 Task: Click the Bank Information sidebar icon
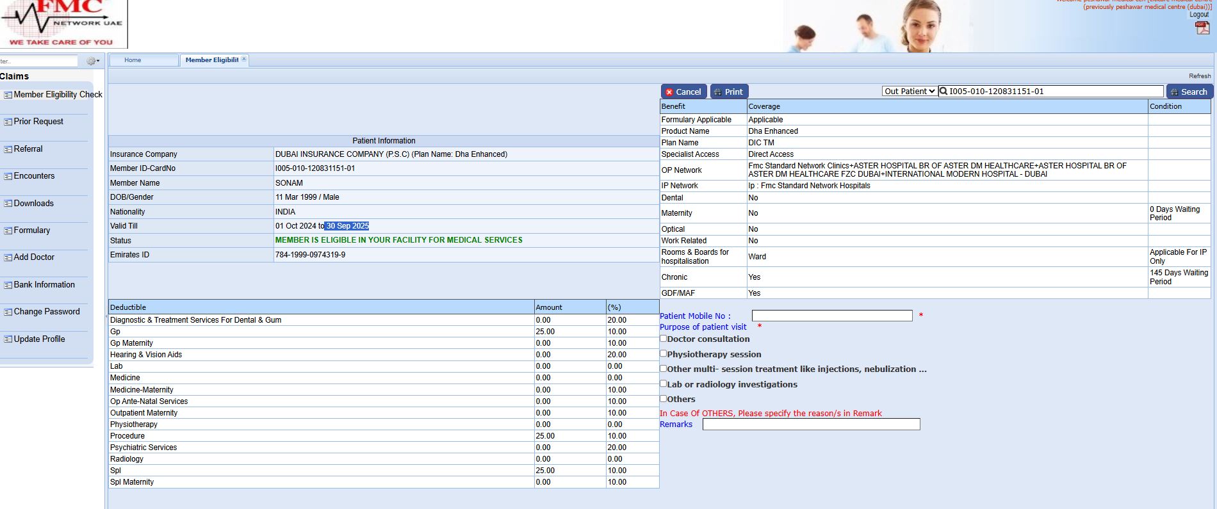point(8,285)
